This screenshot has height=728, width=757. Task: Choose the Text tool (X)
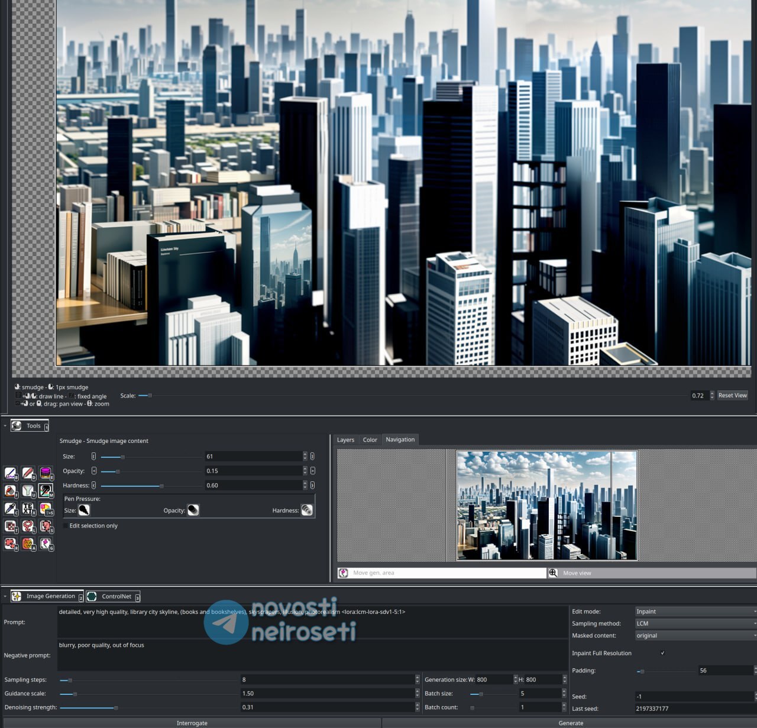coord(28,509)
